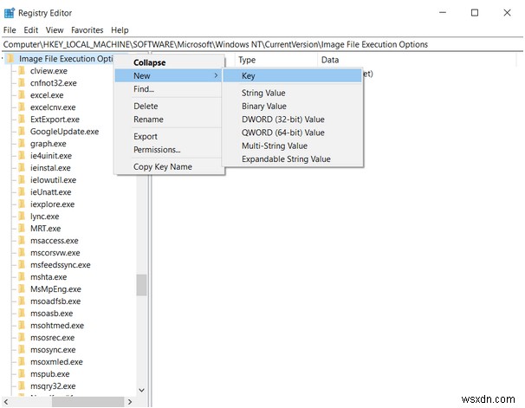Open Permissions... from the context menu
Viewport: 525px width, 408px height.
[x=157, y=150]
